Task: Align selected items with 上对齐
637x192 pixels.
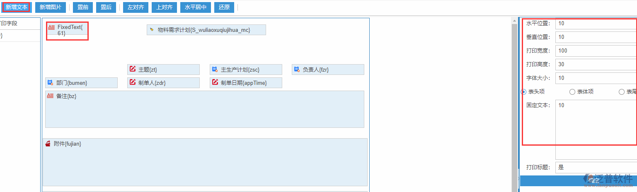Action: point(165,7)
